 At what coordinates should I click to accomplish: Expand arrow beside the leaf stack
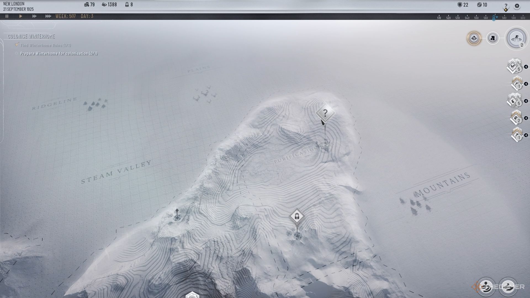tap(526, 67)
